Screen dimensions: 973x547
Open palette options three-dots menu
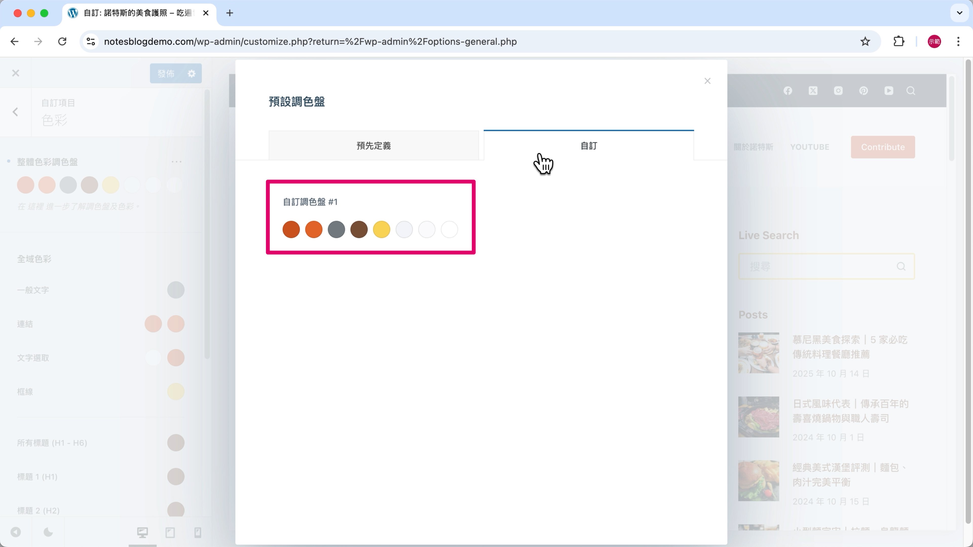point(176,162)
